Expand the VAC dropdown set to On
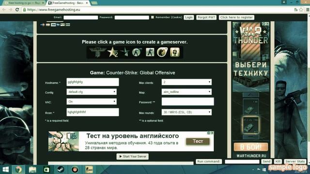 click(x=92, y=101)
